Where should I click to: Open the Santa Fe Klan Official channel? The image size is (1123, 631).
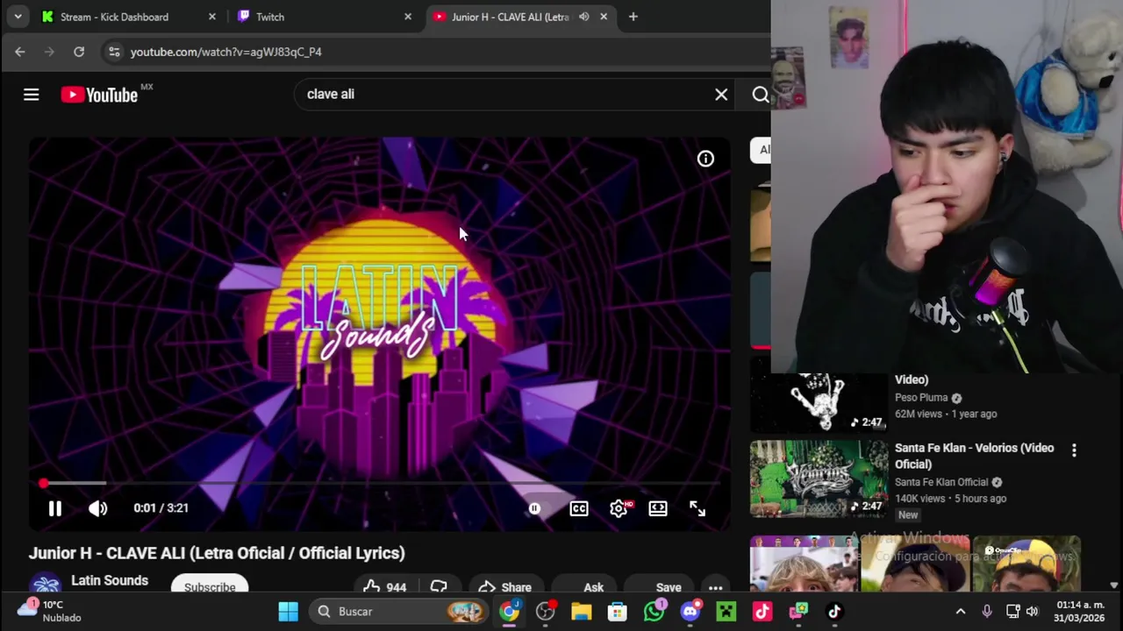[941, 482]
